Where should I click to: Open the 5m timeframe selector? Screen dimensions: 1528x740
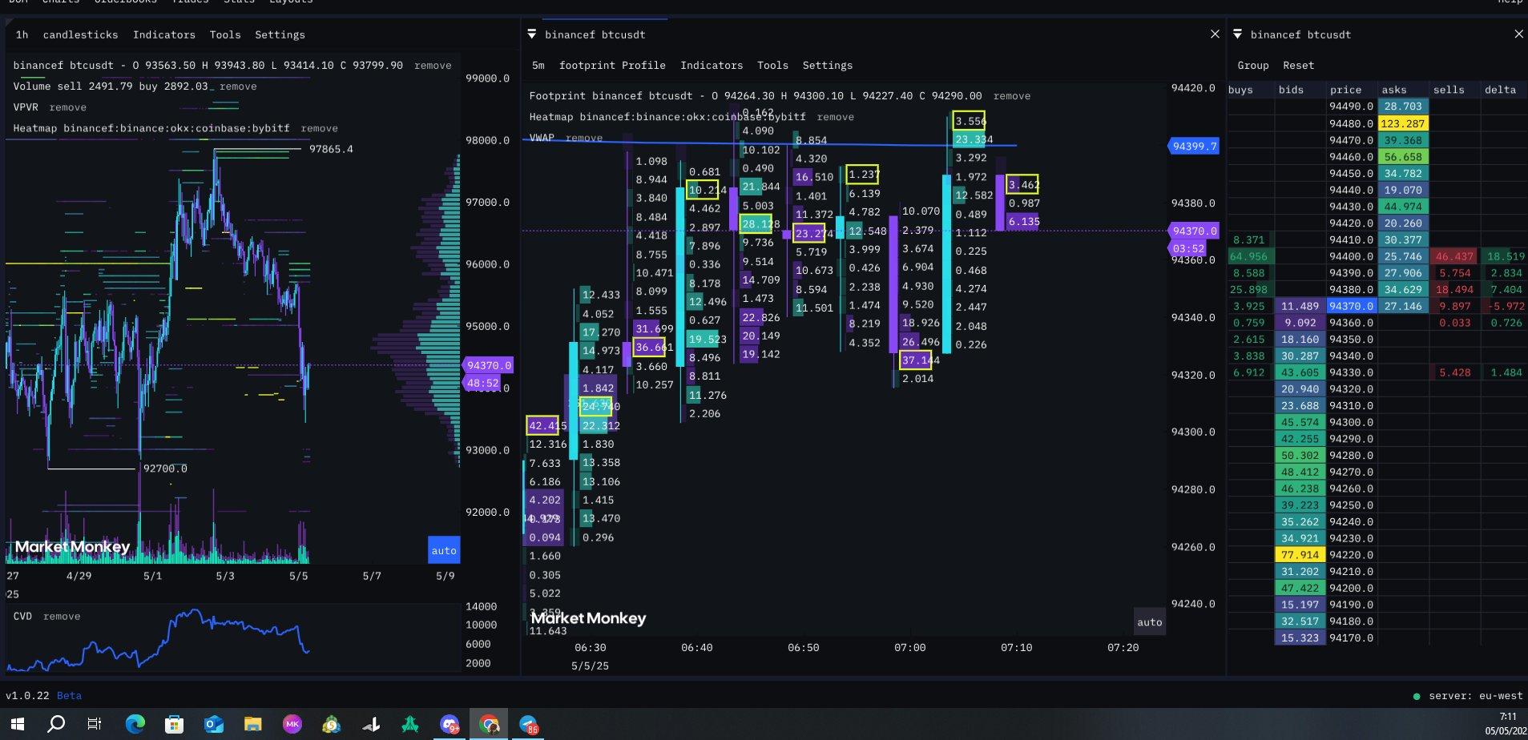538,66
